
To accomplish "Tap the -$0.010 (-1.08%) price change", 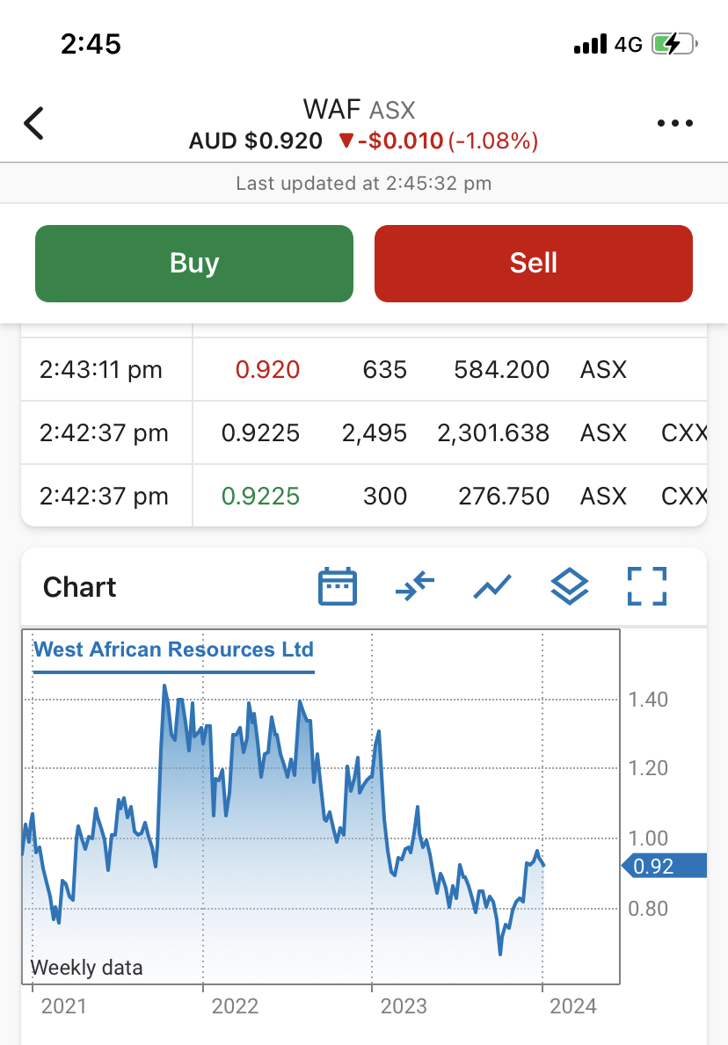I will pos(439,141).
